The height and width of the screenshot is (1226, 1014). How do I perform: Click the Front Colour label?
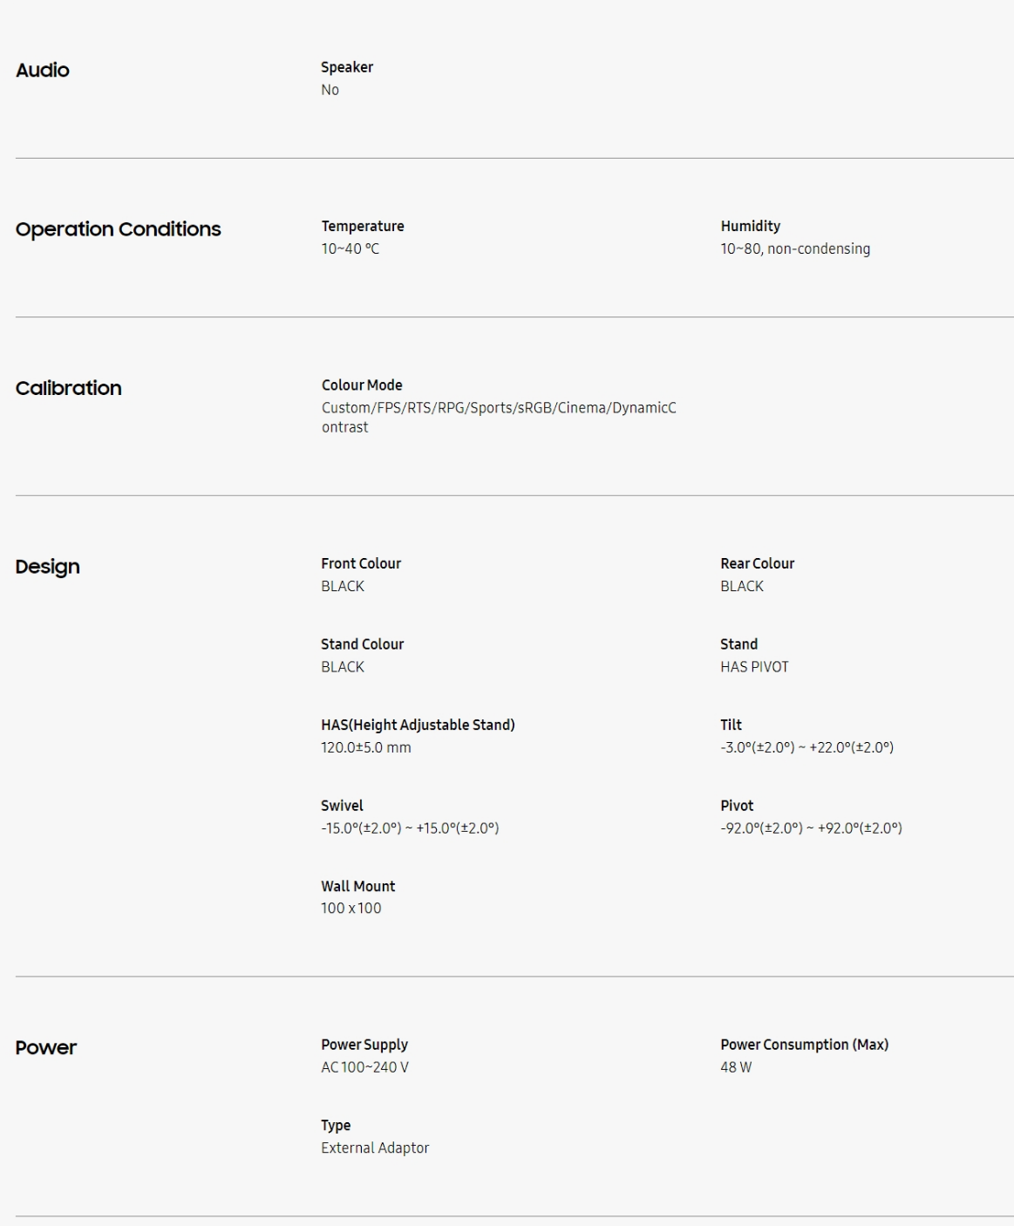pos(361,563)
